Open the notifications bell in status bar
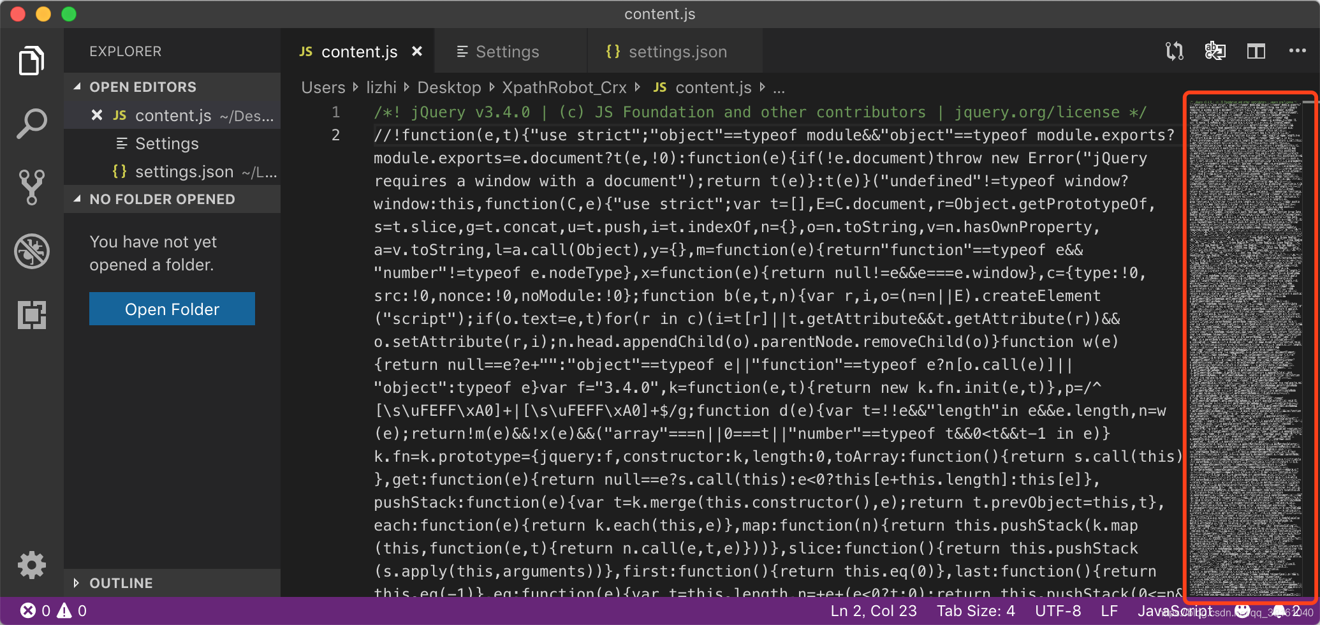The image size is (1320, 625). pos(1279,611)
